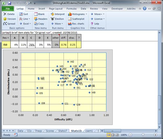Select the I50 item cell
163x139 pixels.
pos(5,44)
